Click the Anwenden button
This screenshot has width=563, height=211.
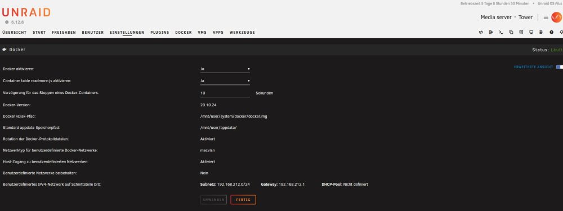(x=213, y=200)
